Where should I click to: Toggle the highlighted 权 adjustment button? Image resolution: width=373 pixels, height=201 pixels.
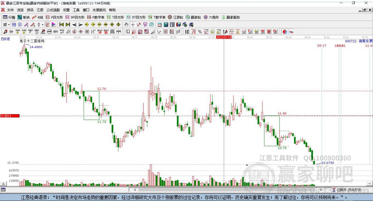(x=47, y=25)
